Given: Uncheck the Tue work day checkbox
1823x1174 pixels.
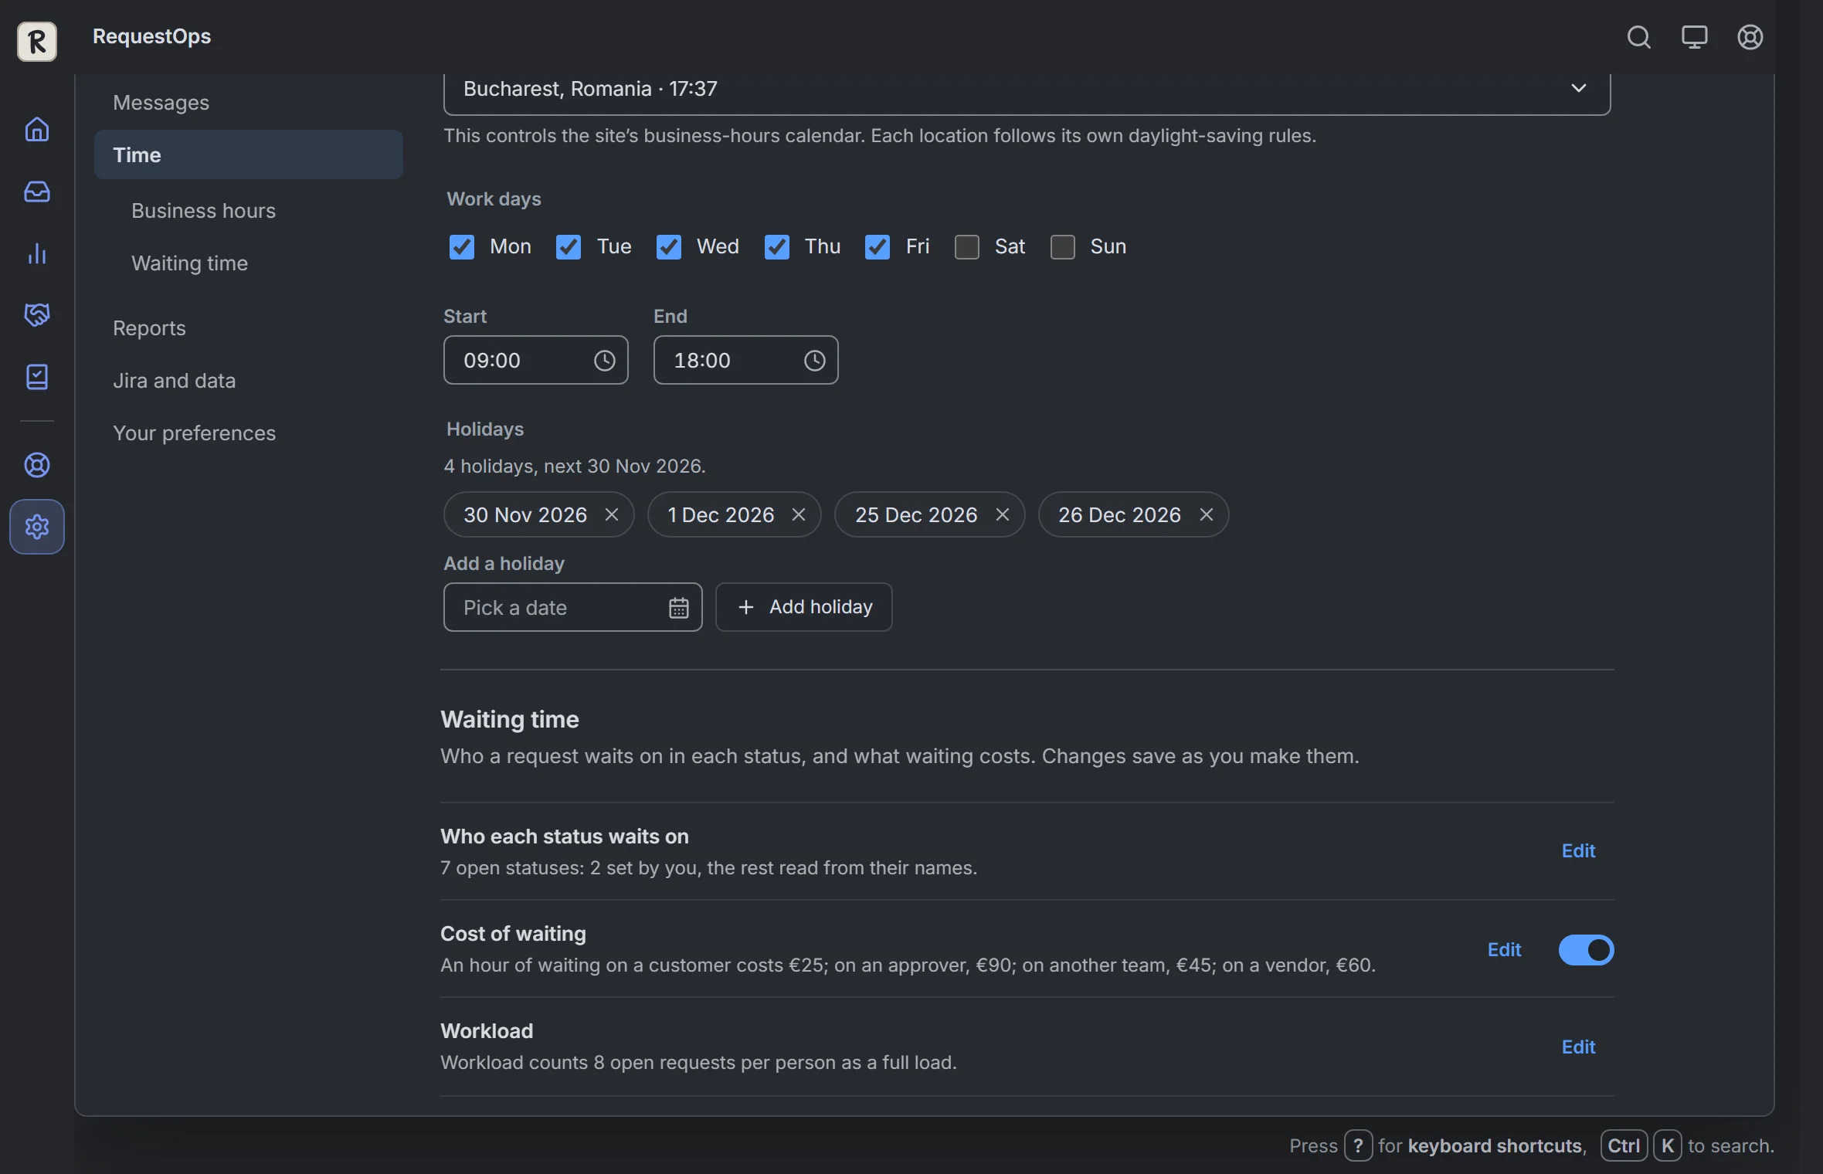Looking at the screenshot, I should pyautogui.click(x=569, y=247).
